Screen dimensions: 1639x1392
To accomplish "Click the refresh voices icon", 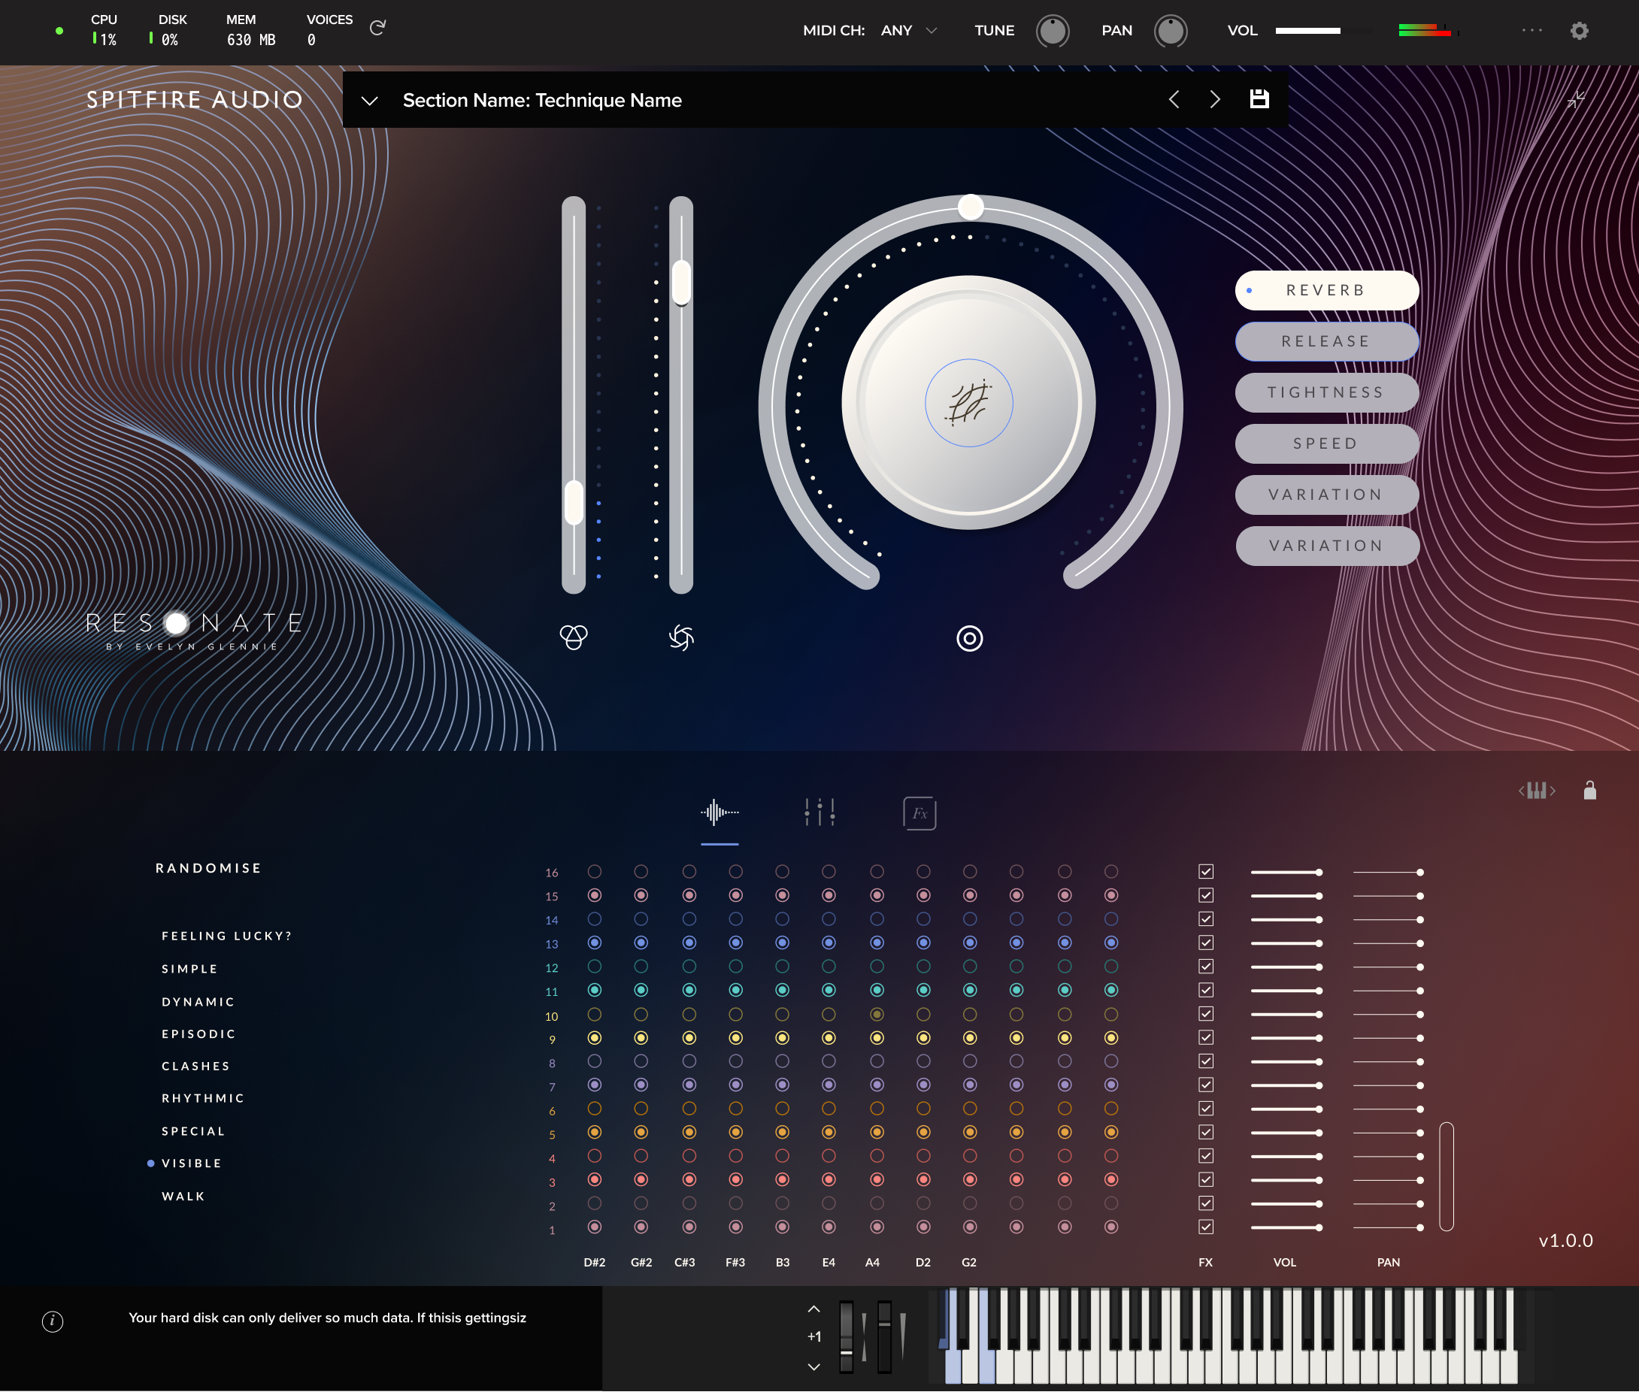I will 377,28.
